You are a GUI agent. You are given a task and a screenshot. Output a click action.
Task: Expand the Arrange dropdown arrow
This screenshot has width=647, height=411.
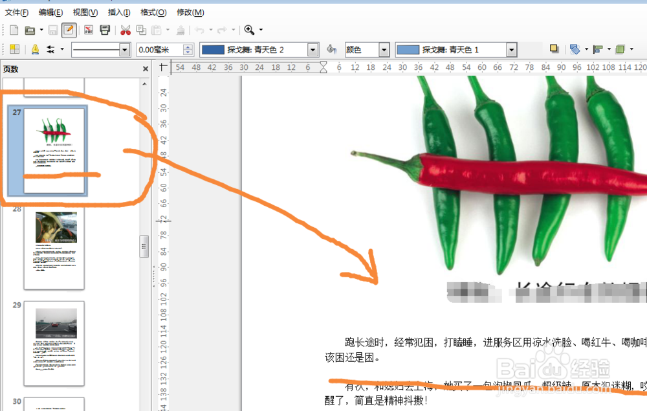click(631, 49)
